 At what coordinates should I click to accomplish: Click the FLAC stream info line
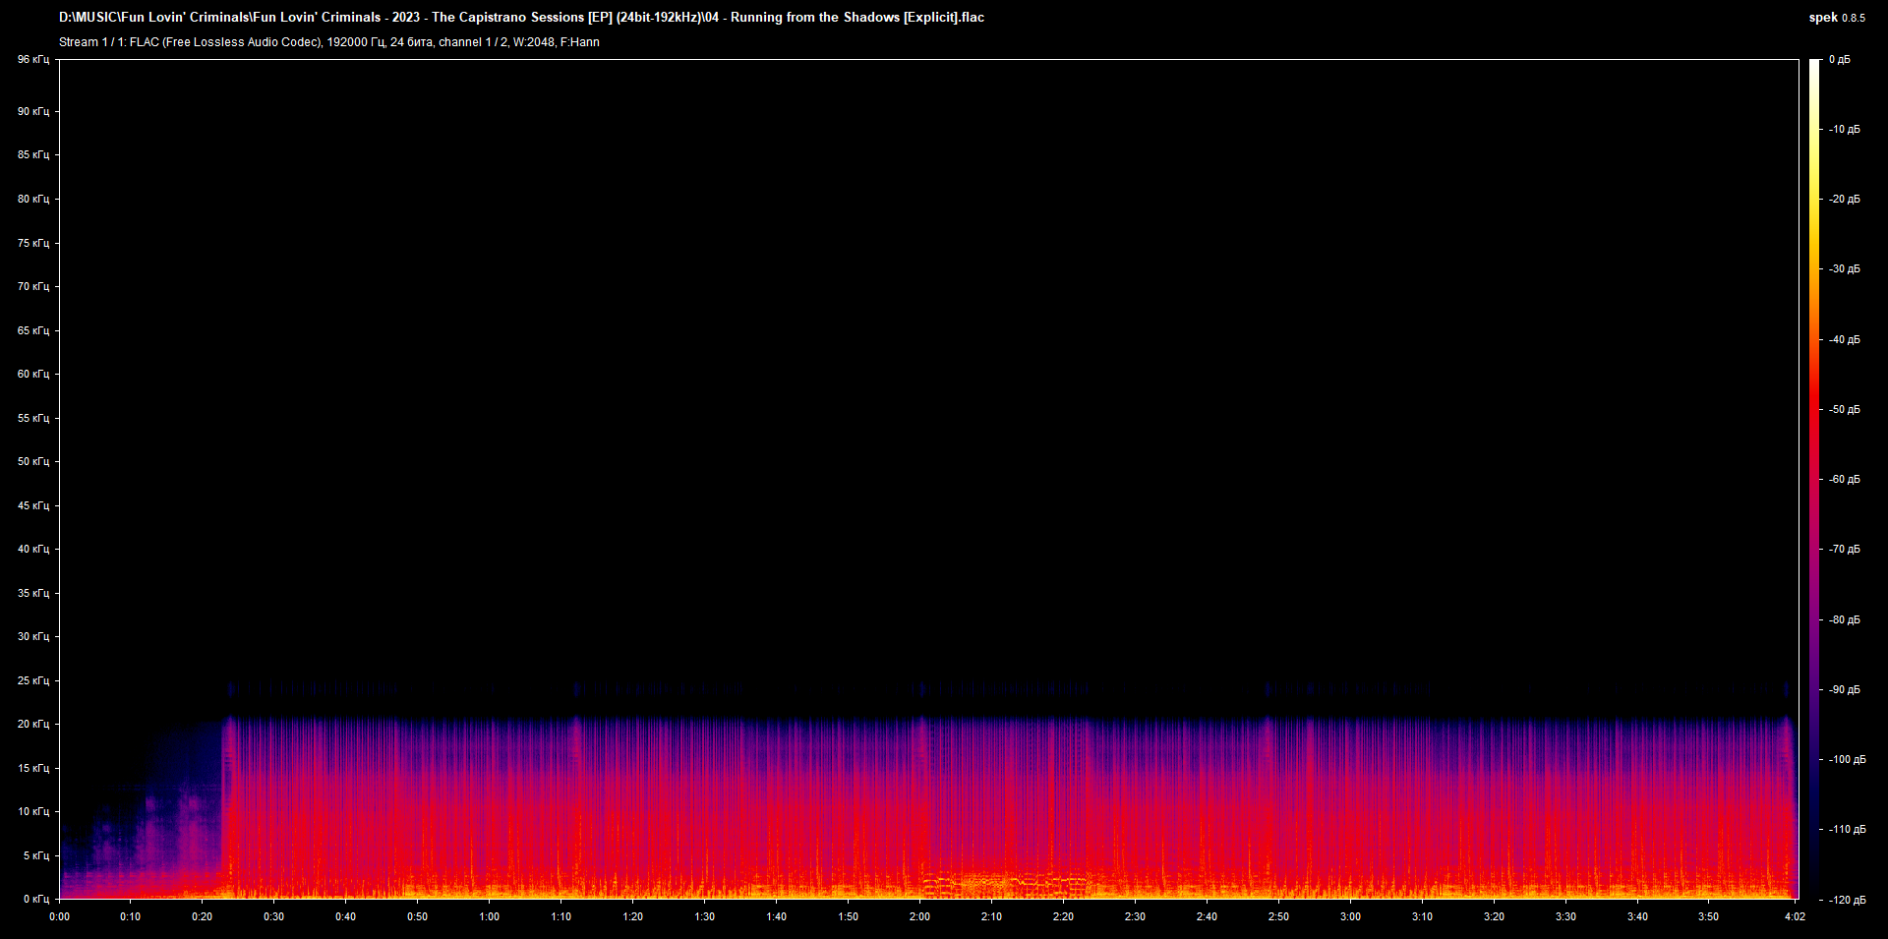click(328, 42)
